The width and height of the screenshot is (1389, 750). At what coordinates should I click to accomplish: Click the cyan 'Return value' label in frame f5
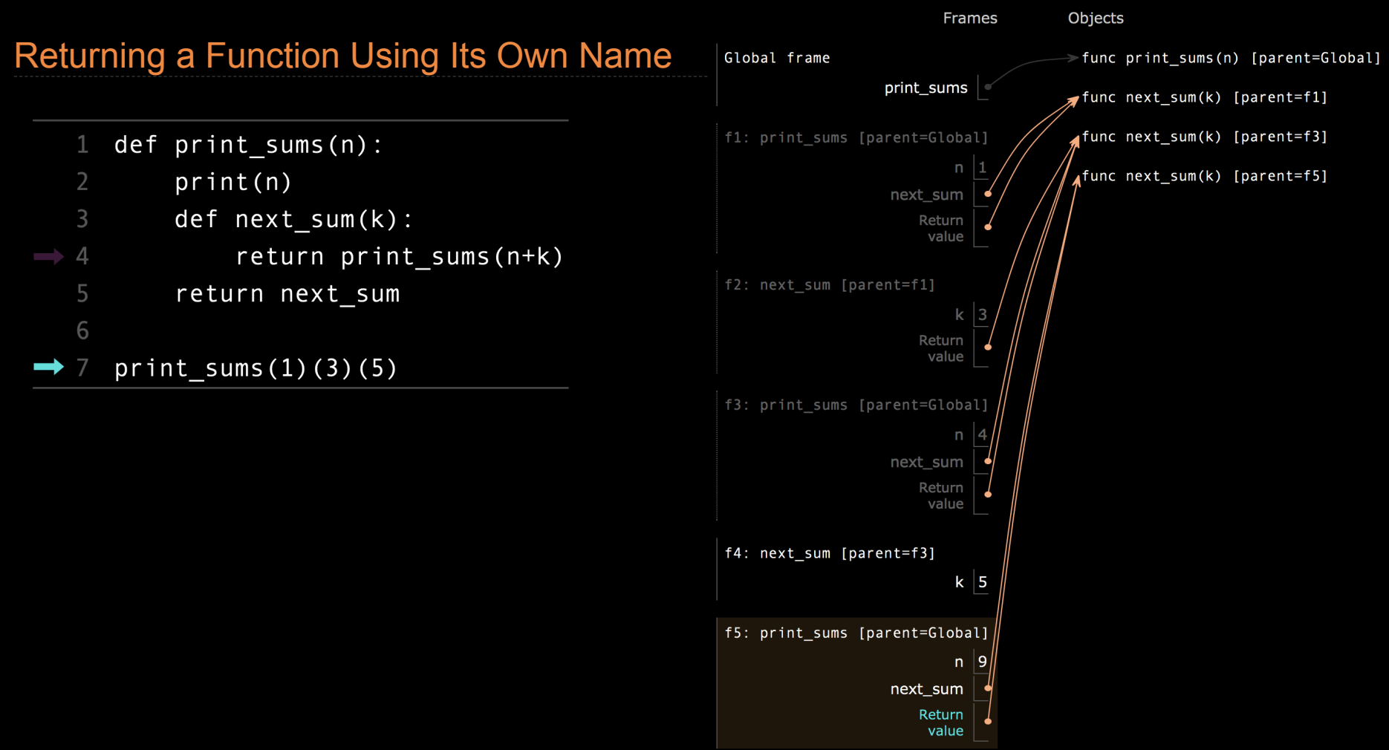coord(941,723)
